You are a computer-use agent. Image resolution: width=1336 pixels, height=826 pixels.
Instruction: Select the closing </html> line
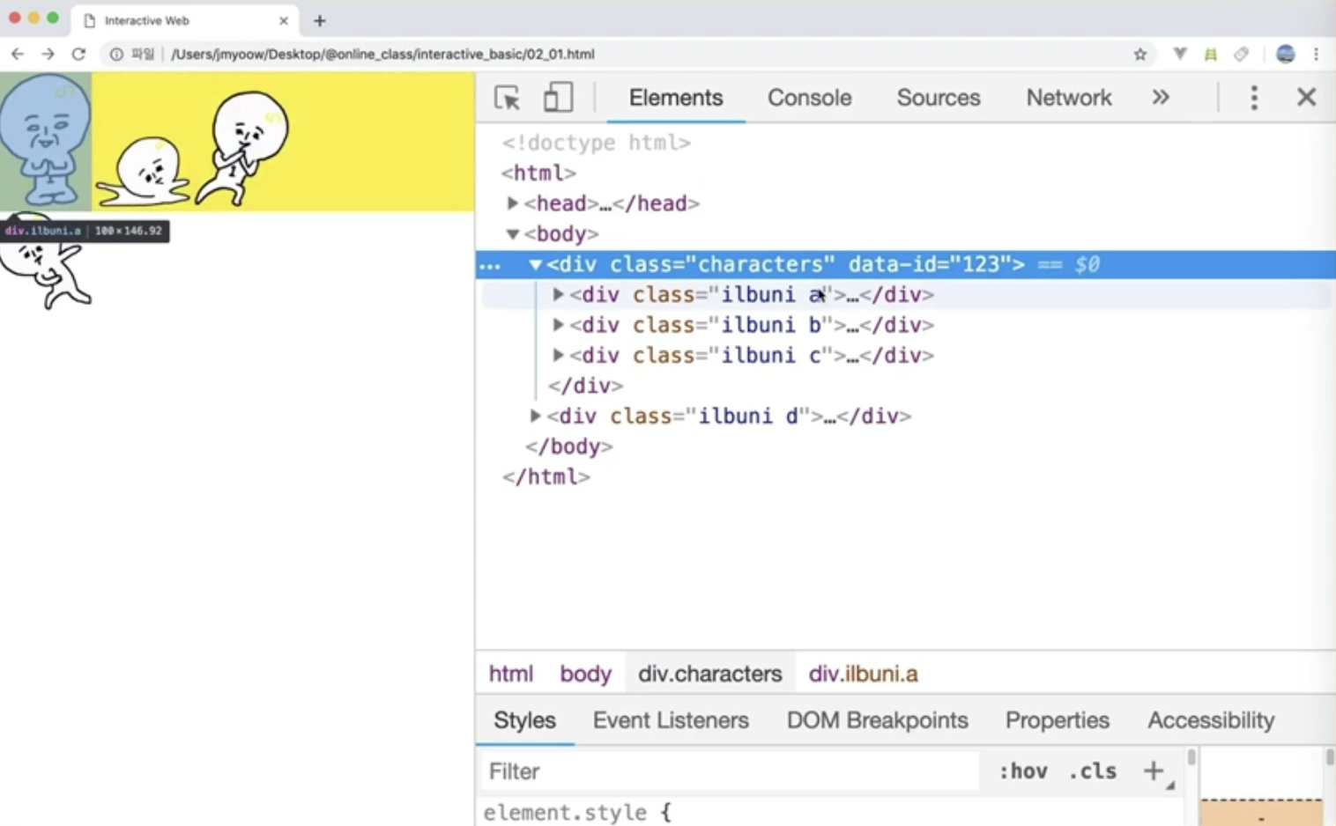click(x=546, y=476)
